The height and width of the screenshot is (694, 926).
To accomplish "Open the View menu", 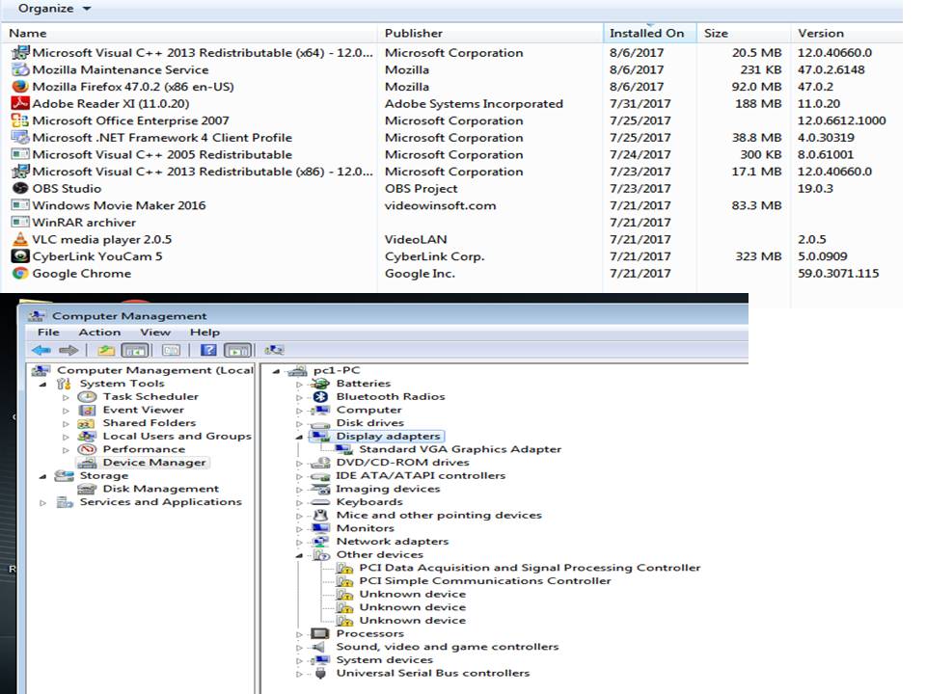I will coord(155,333).
